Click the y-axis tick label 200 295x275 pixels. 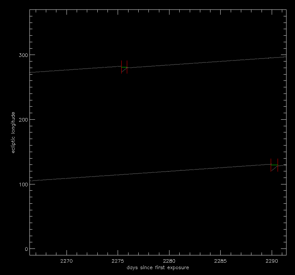click(23, 120)
